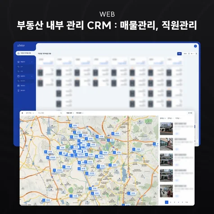This screenshot has width=214, height=214.
Task: Select the second sub-item under the box-icon sidebar section
Action: click(x=25, y=71)
